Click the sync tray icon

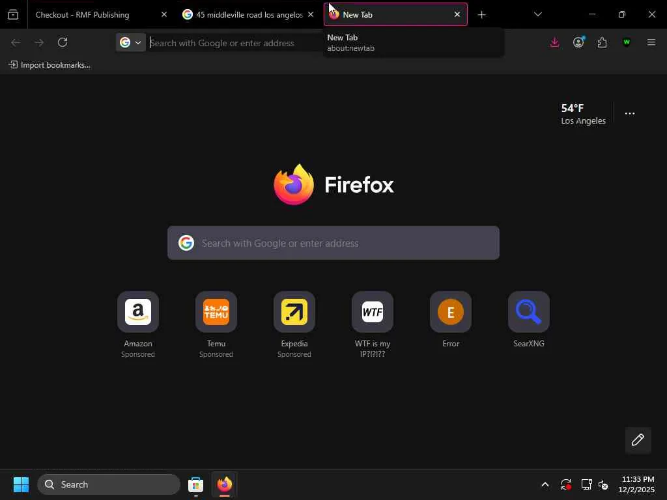coord(566,484)
